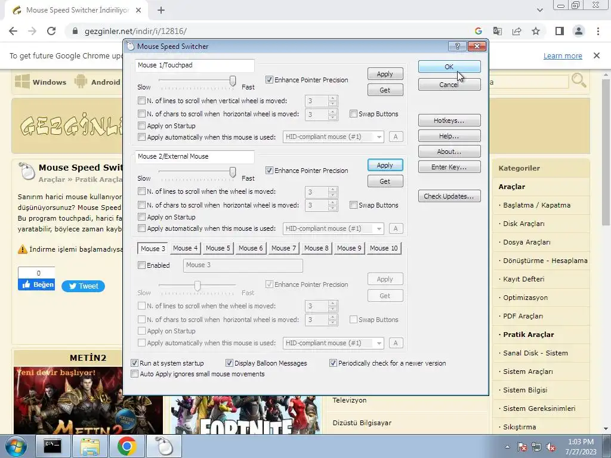The width and height of the screenshot is (611, 458).
Task: Click Enter Key button
Action: click(x=449, y=167)
